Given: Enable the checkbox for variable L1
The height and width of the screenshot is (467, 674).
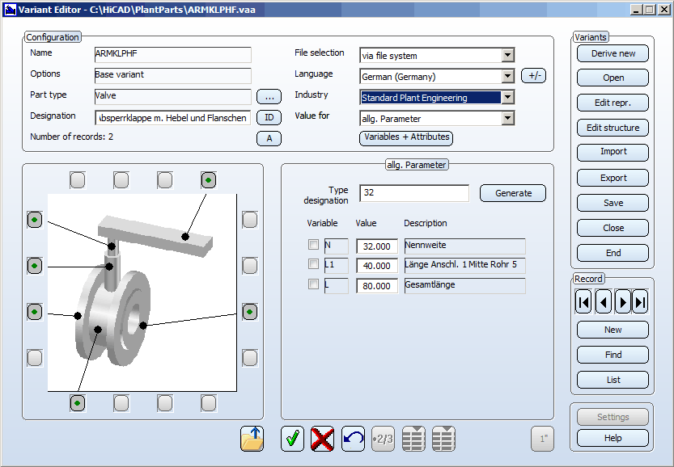Looking at the screenshot, I should (313, 264).
